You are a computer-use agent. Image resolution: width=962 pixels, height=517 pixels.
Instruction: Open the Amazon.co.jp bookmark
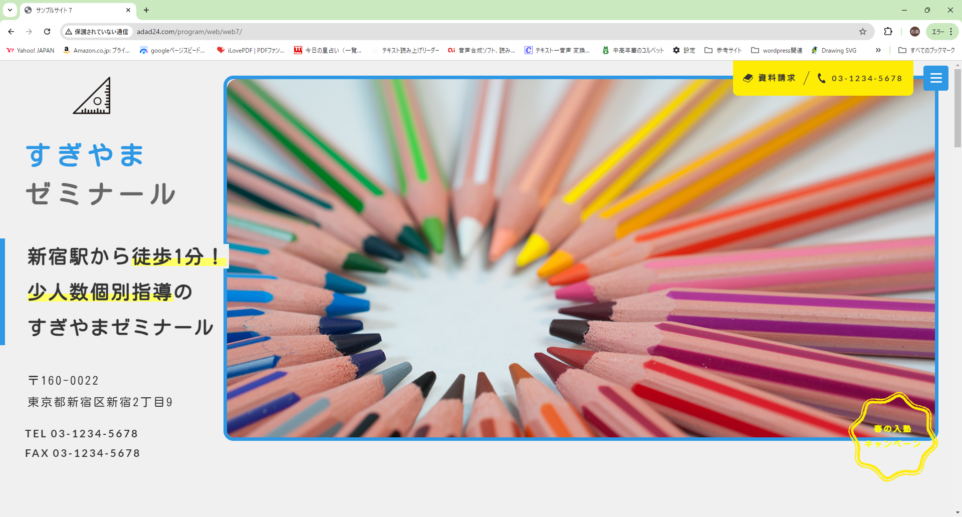[x=97, y=50]
